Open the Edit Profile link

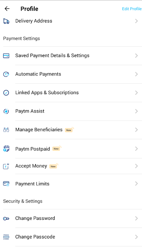tap(131, 9)
